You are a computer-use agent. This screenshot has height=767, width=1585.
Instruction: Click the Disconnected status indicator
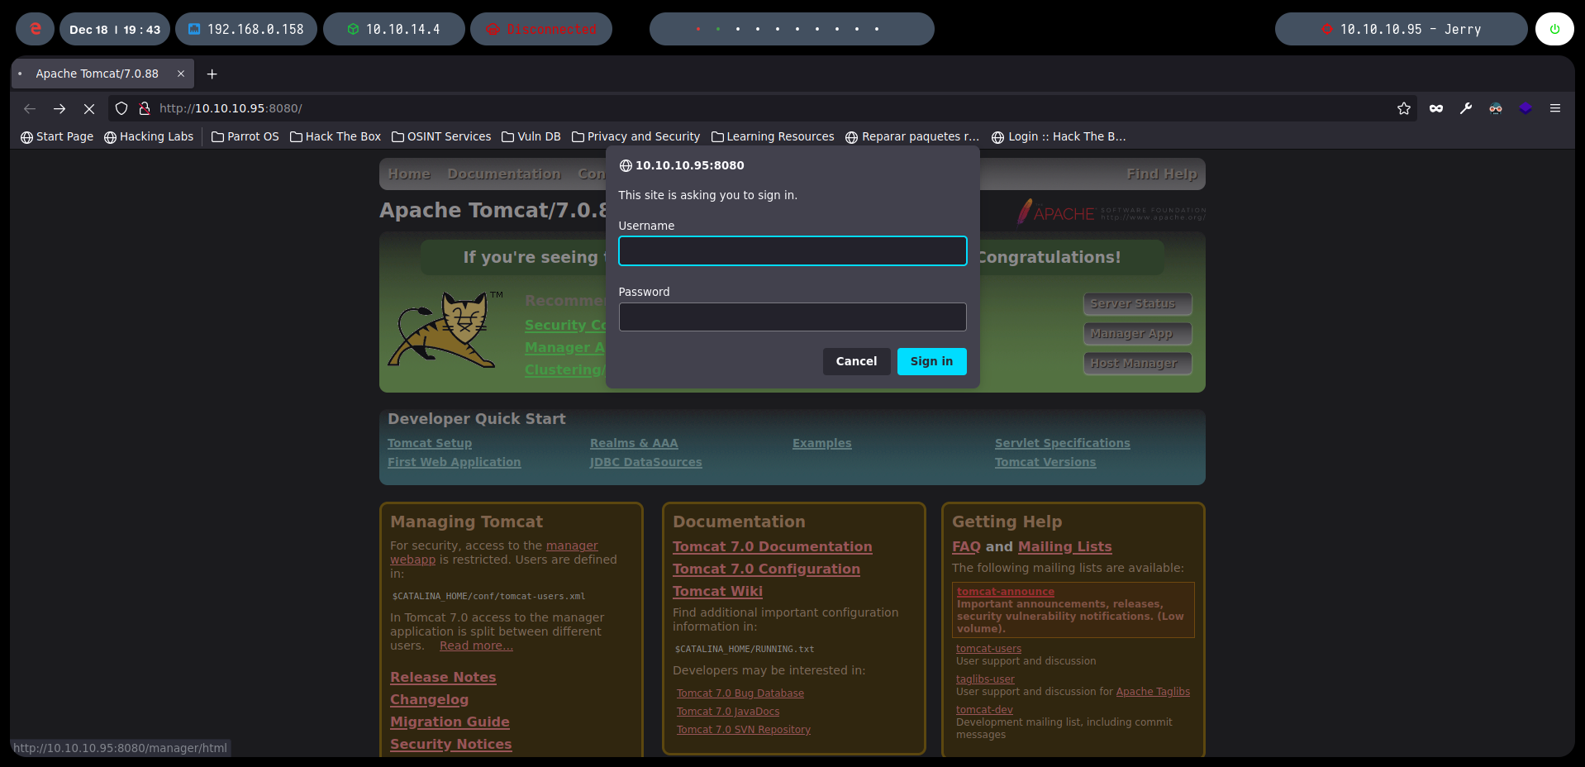(x=541, y=29)
